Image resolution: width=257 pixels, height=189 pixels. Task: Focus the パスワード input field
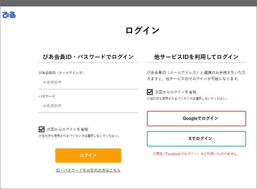88,106
